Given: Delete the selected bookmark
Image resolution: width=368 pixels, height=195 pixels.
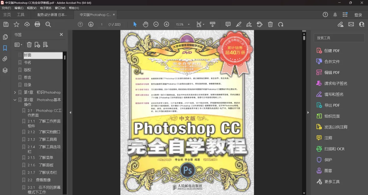Looking at the screenshot, I should tap(29, 45).
